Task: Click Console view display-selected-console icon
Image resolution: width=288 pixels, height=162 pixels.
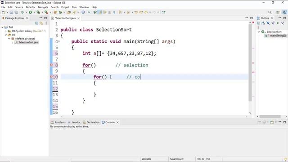Action: pos(264,122)
